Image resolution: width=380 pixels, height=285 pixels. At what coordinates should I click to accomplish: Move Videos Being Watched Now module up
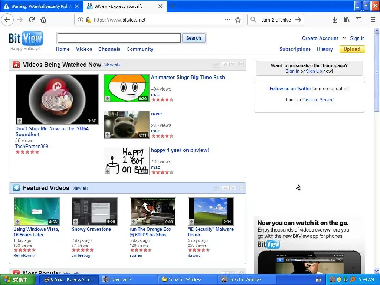(225, 64)
